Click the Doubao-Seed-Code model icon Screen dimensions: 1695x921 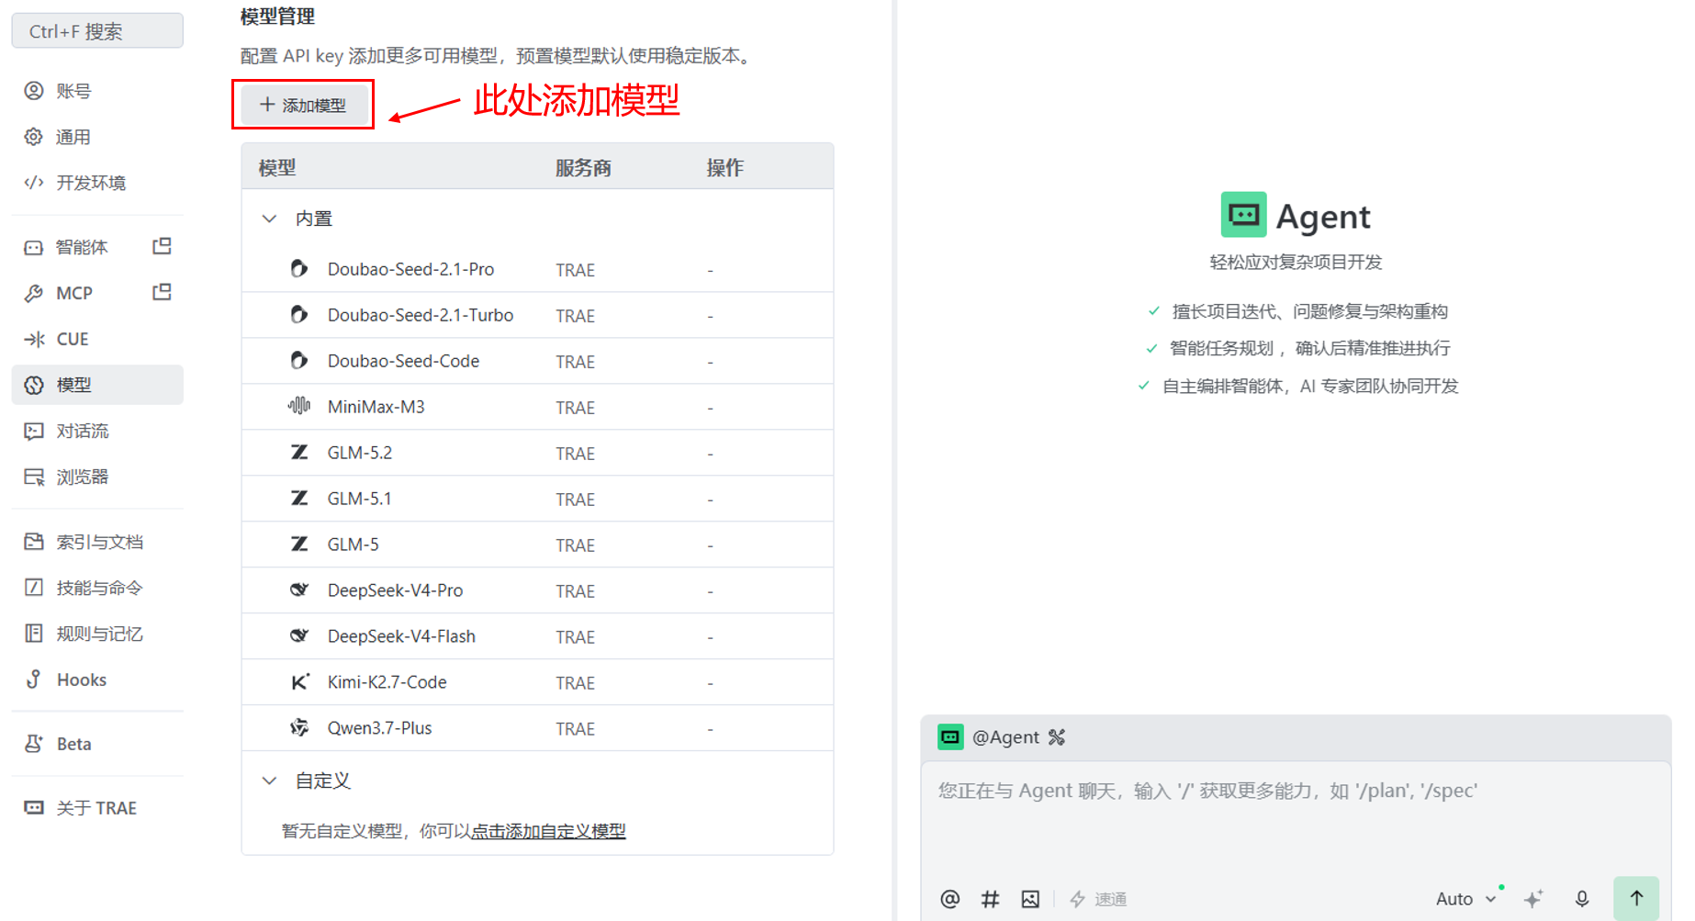coord(299,360)
